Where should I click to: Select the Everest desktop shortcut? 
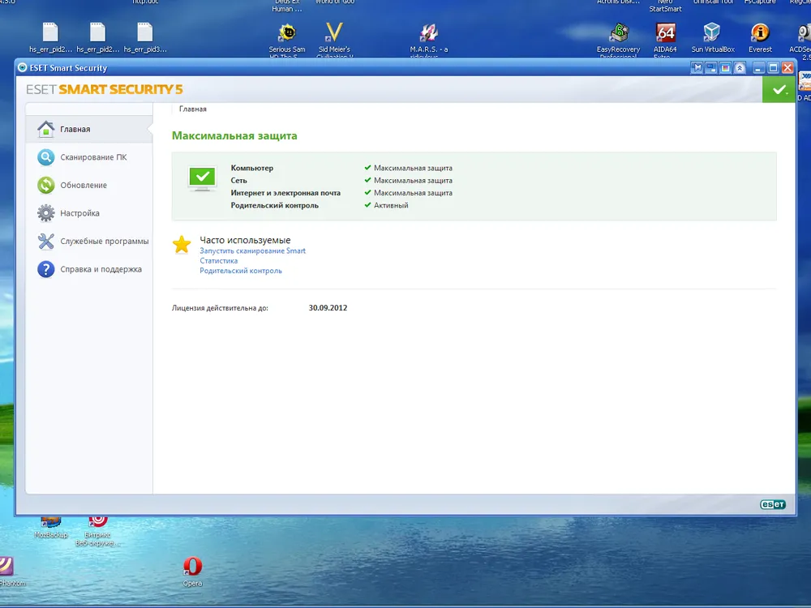pos(760,33)
